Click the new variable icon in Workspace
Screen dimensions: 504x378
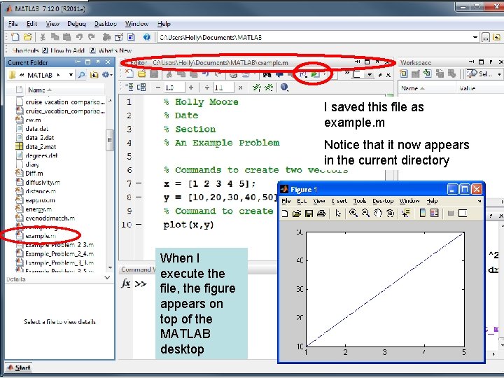pos(404,74)
